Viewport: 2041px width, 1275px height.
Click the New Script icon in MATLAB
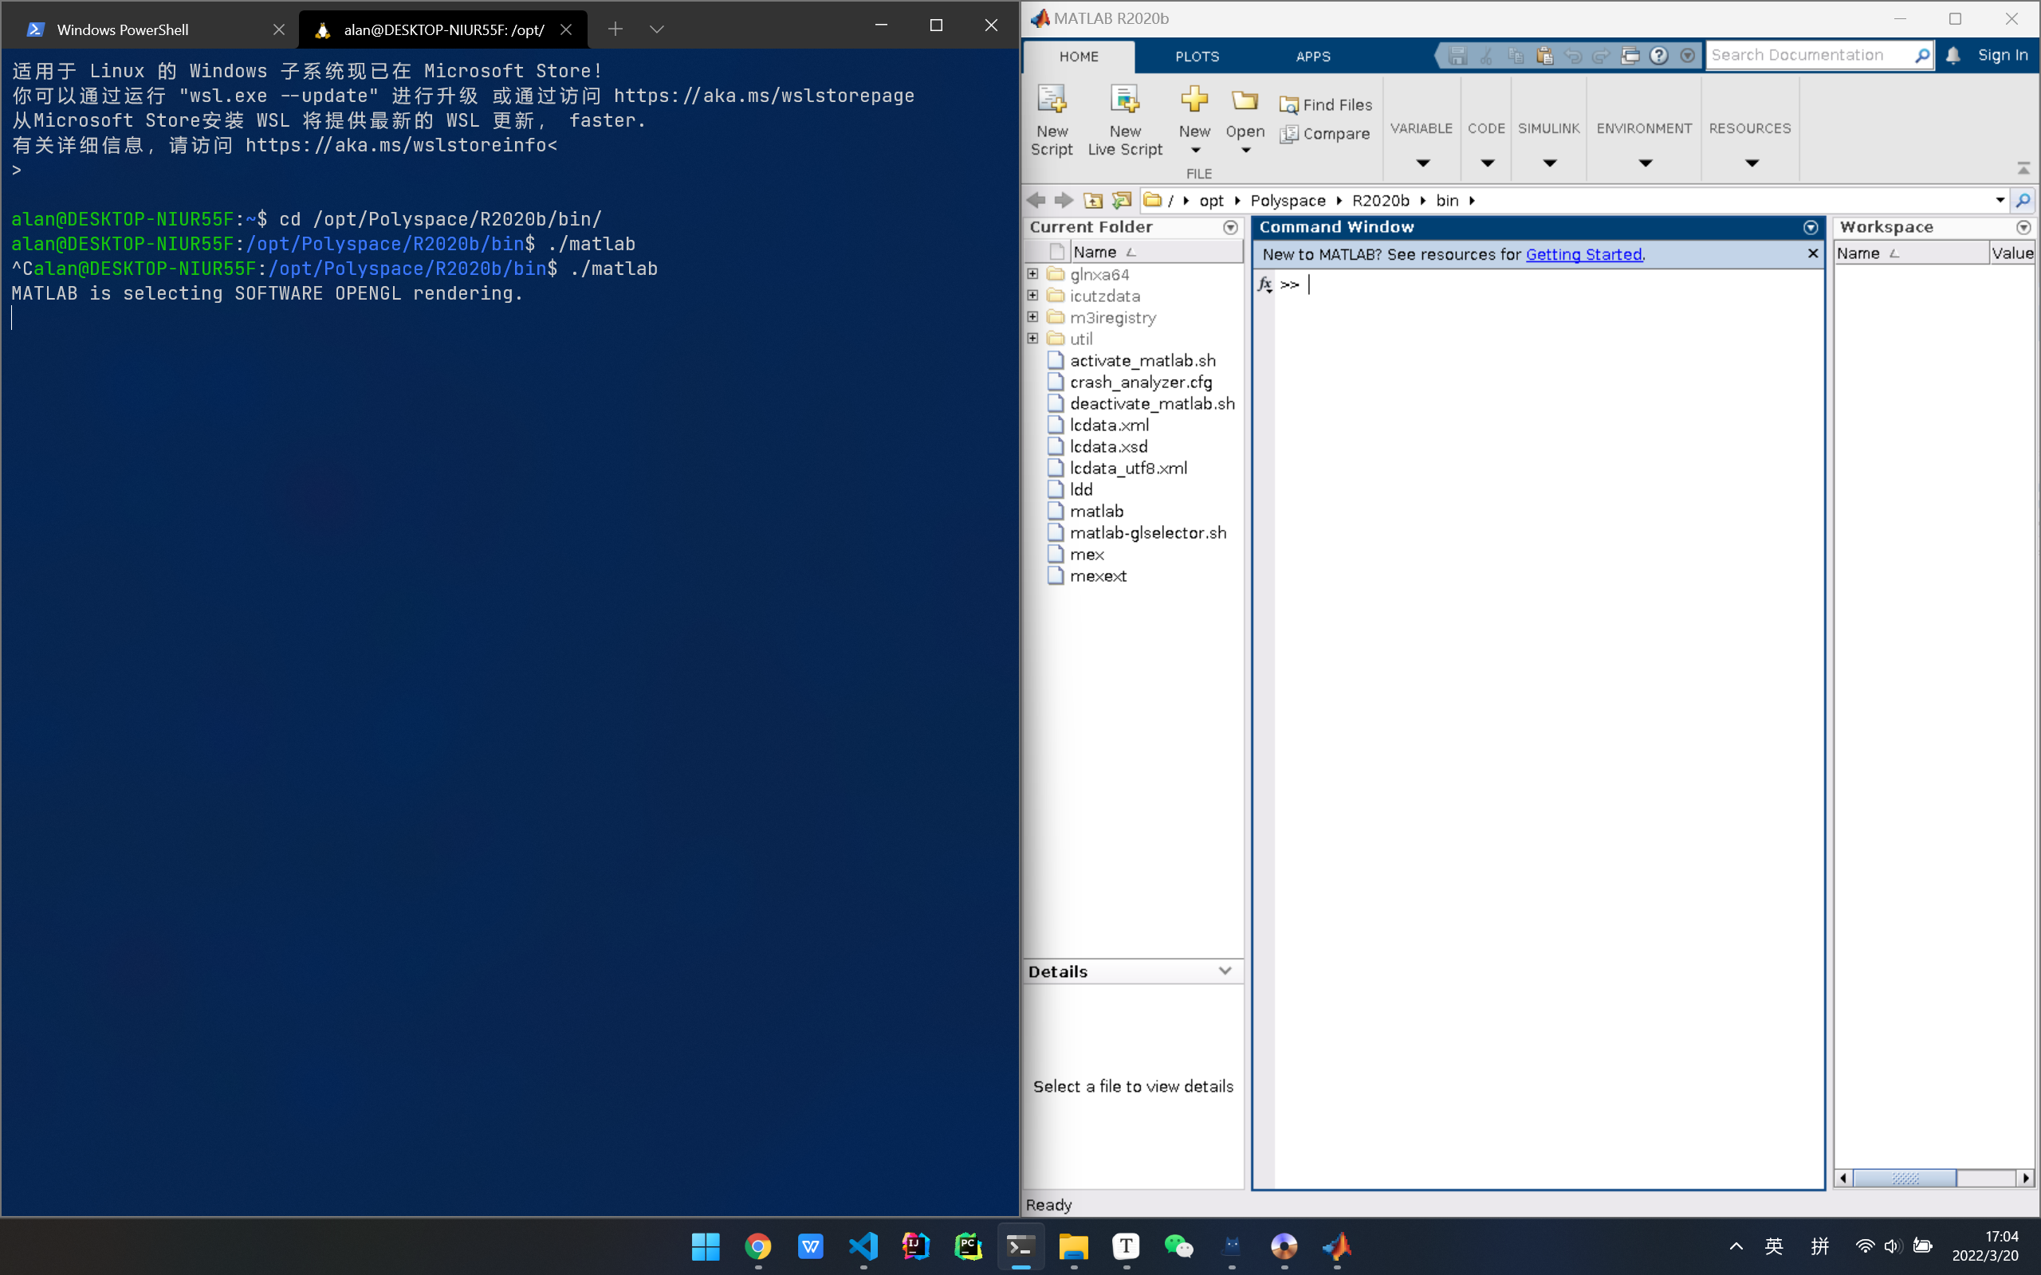pyautogui.click(x=1052, y=117)
